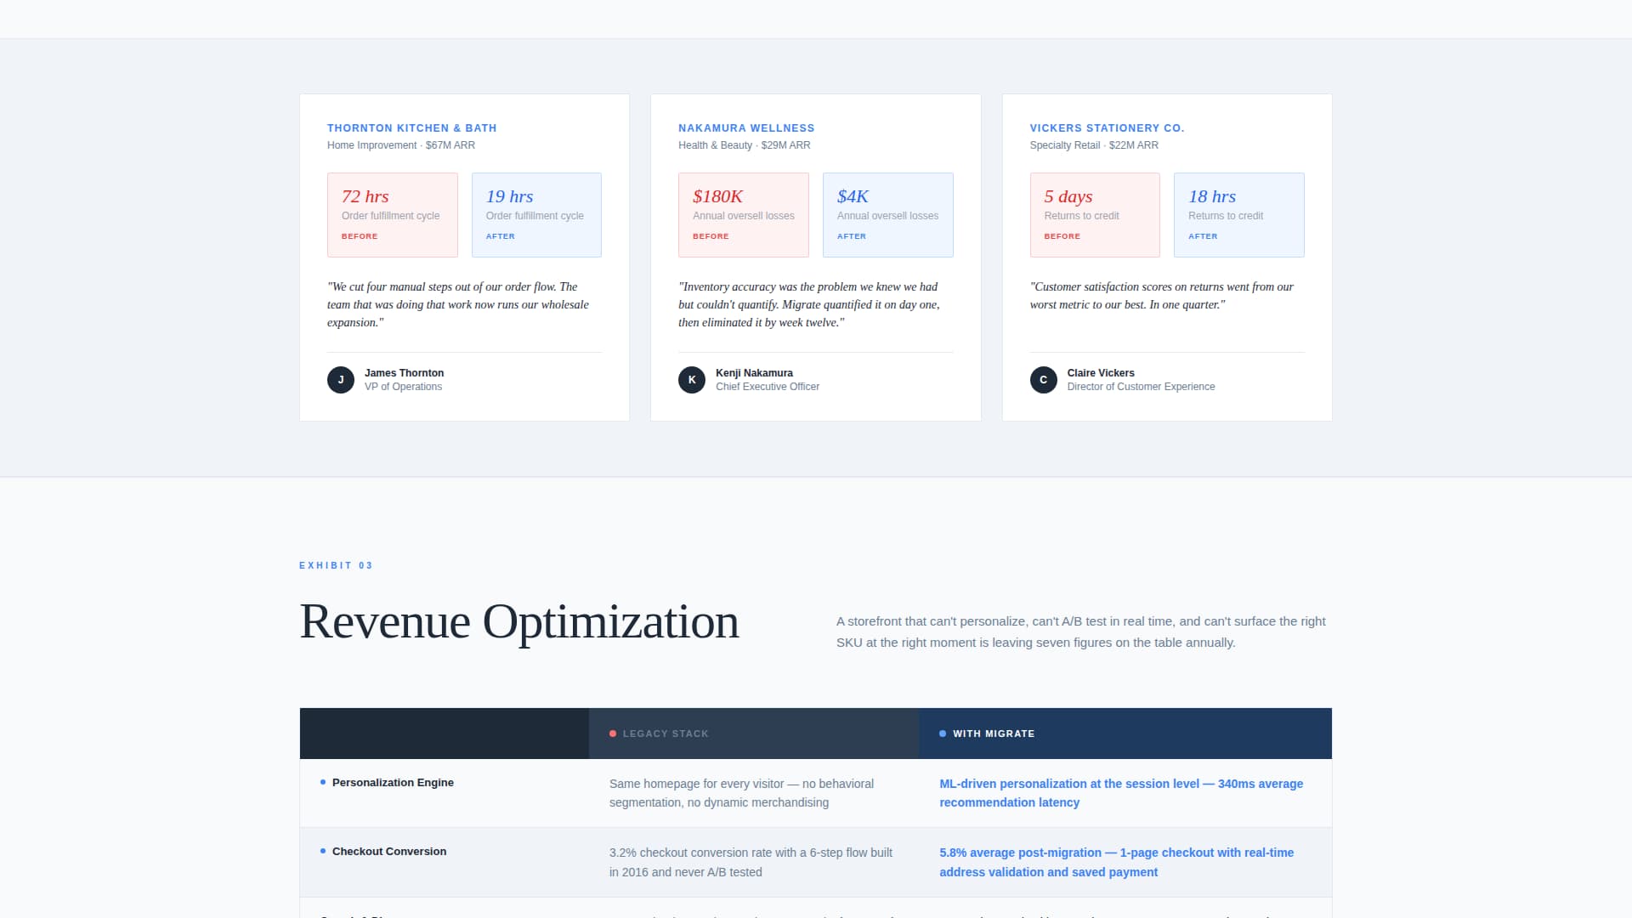Click the ML-driven personalization description text
This screenshot has width=1632, height=918.
coord(1121,793)
